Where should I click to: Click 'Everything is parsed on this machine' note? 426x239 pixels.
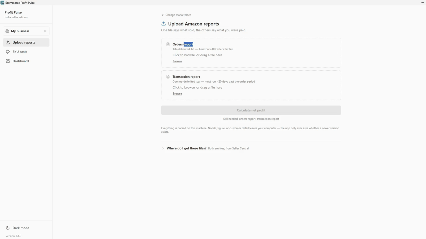click(x=250, y=130)
